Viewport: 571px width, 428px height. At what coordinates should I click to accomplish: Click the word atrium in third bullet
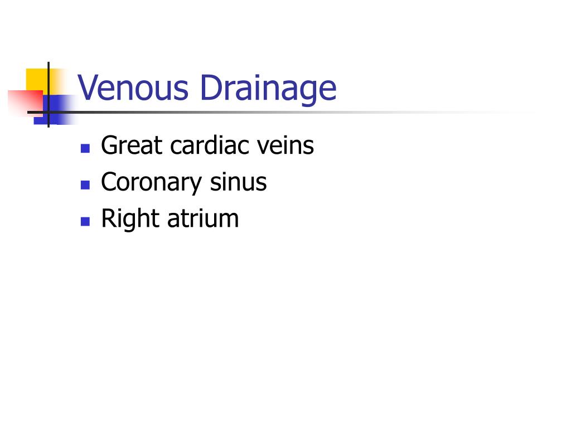[x=203, y=219]
